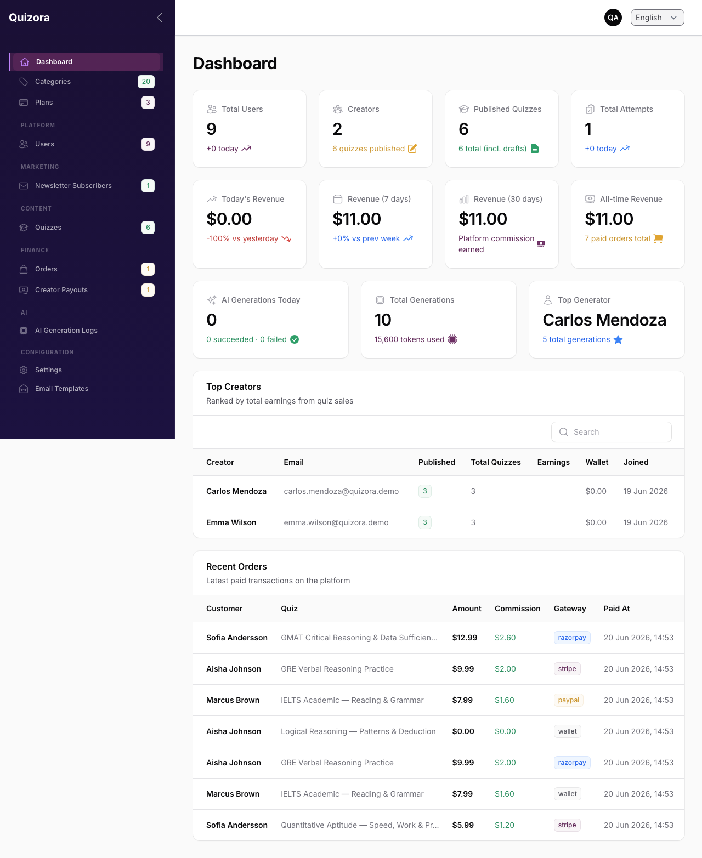This screenshot has height=858, width=702.
Task: Click the downward trend icon vs yesterday
Action: 286,238
